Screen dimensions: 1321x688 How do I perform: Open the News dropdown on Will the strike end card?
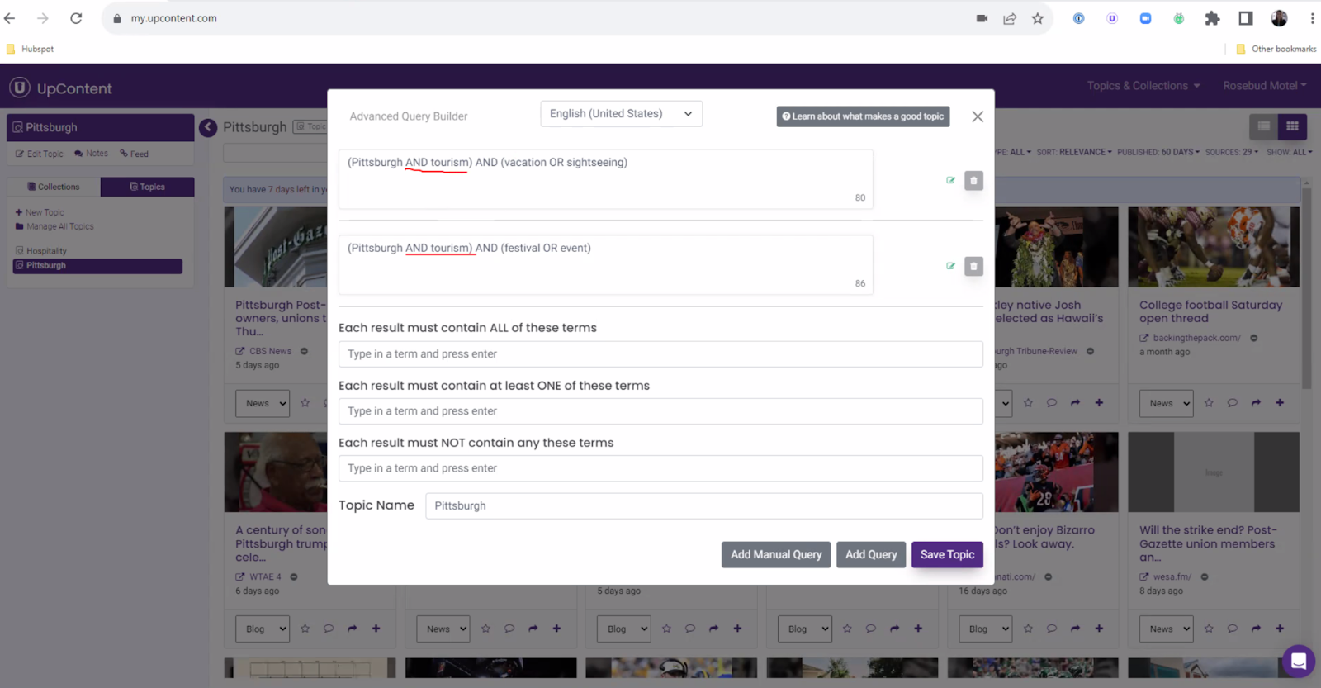1167,629
